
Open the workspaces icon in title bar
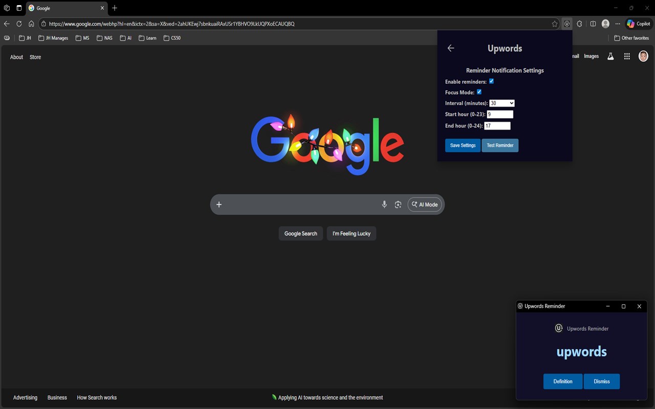point(7,8)
